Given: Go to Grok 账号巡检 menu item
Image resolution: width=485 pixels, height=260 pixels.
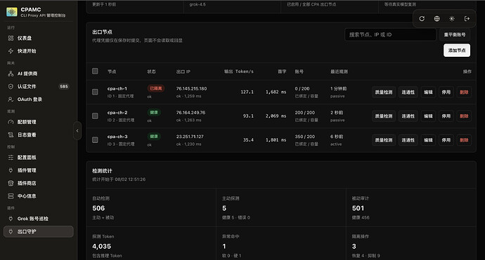Looking at the screenshot, I should 39,219.
